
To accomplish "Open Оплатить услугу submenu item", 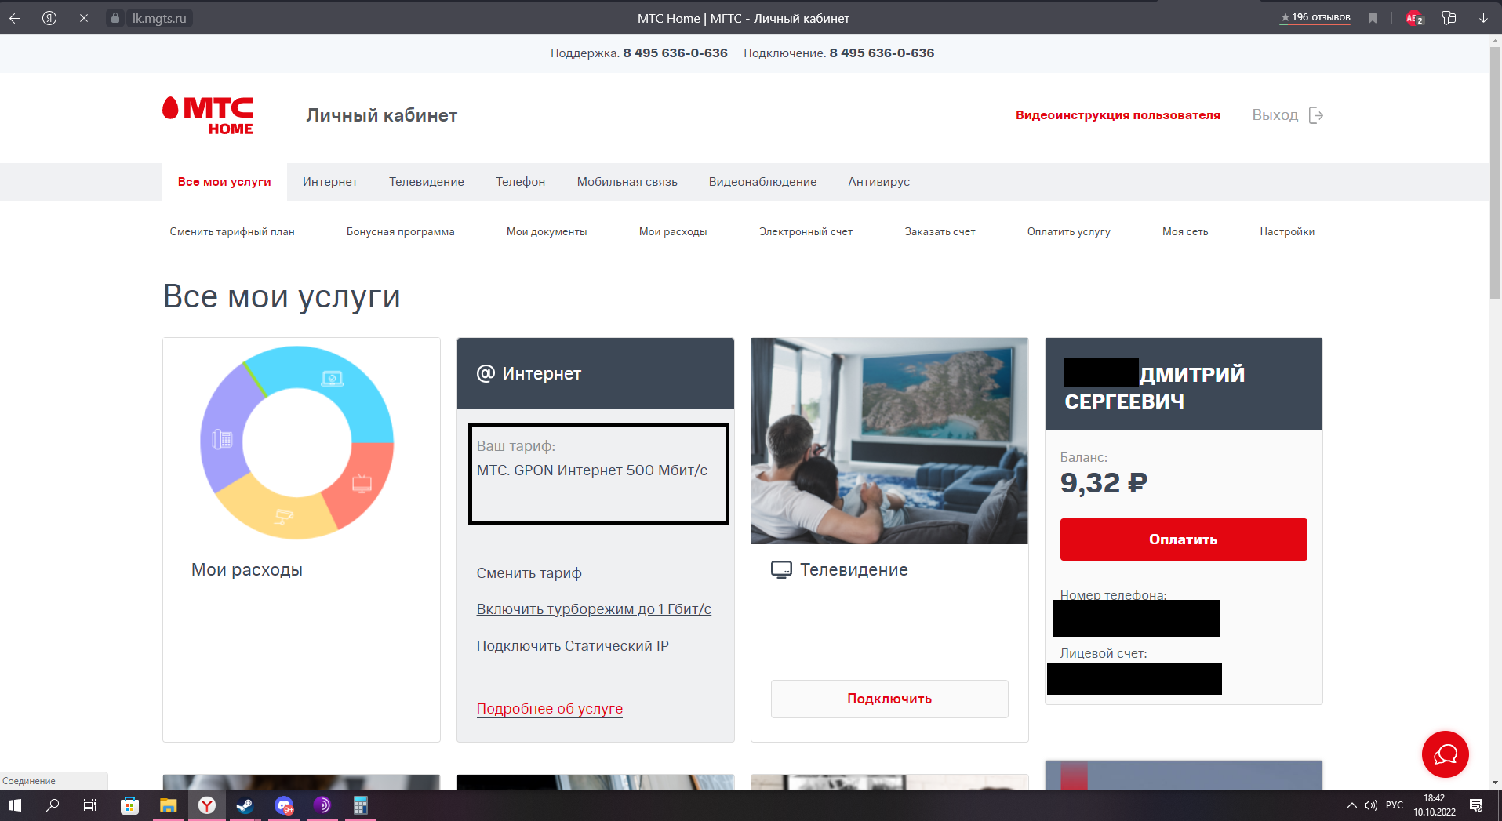I will click(x=1069, y=231).
